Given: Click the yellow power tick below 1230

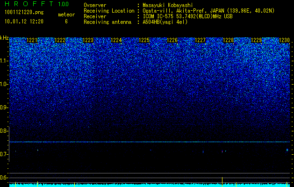Looking at the screenshot, I should tap(287, 184).
